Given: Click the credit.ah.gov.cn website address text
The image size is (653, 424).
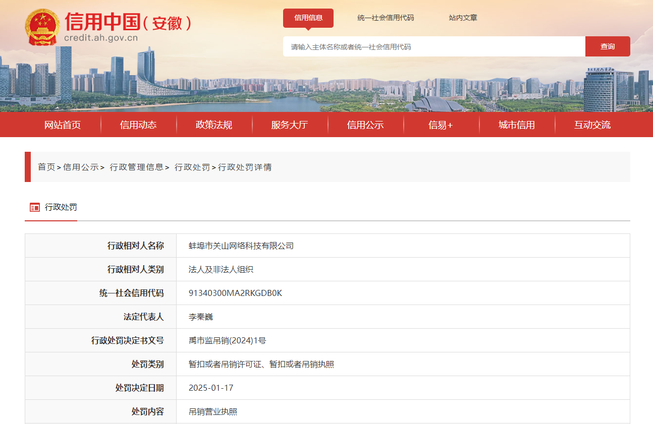Looking at the screenshot, I should pyautogui.click(x=100, y=37).
